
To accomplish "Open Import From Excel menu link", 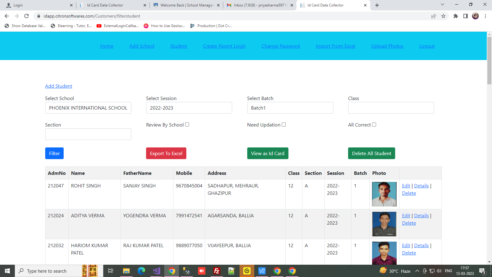I will coord(335,46).
